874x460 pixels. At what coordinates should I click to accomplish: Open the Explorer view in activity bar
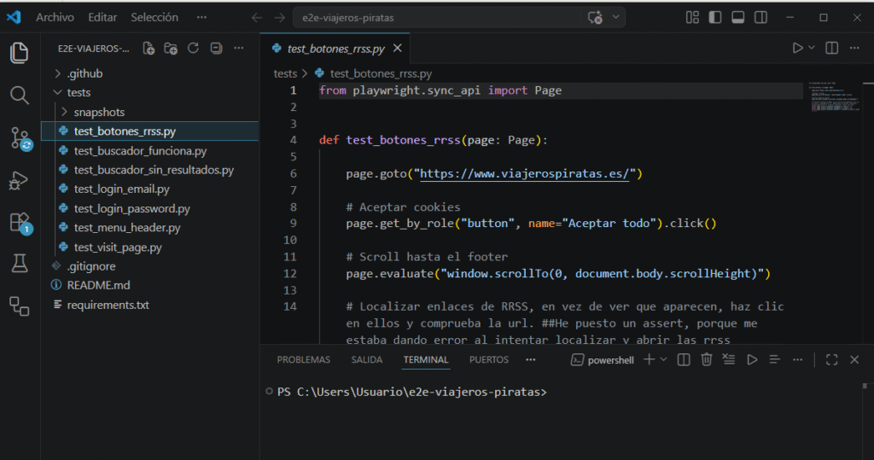tap(20, 53)
